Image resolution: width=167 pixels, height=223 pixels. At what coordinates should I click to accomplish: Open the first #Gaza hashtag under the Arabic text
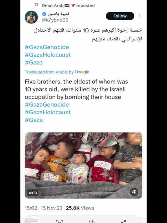(34, 63)
